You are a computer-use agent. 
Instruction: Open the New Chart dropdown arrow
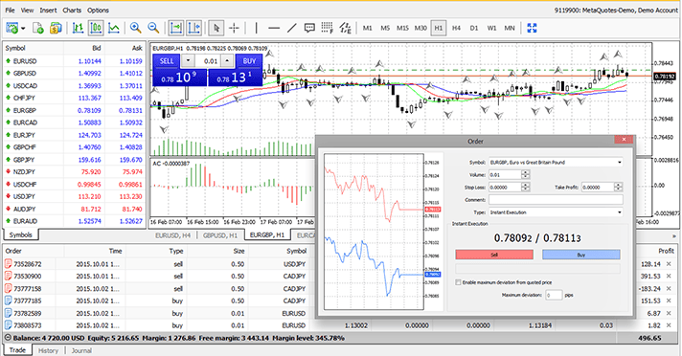[23, 29]
